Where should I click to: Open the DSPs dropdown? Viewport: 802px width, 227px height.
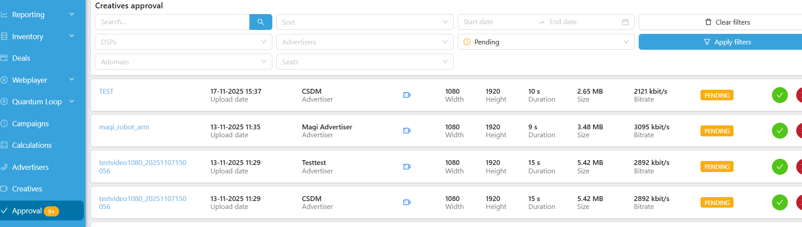183,42
